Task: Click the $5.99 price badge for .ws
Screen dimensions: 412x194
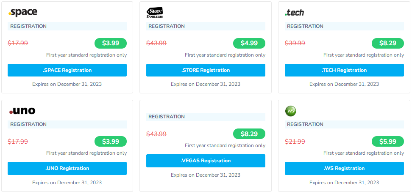Action: click(388, 141)
